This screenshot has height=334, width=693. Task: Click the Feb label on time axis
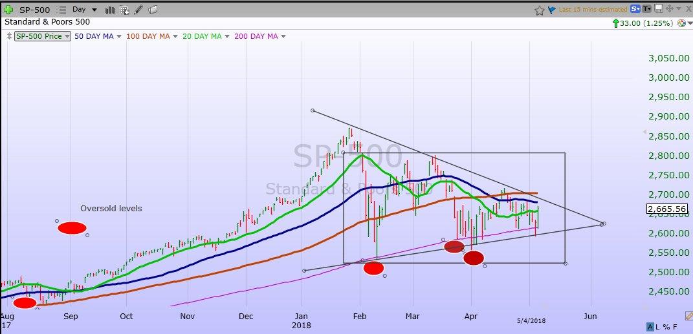coord(360,317)
